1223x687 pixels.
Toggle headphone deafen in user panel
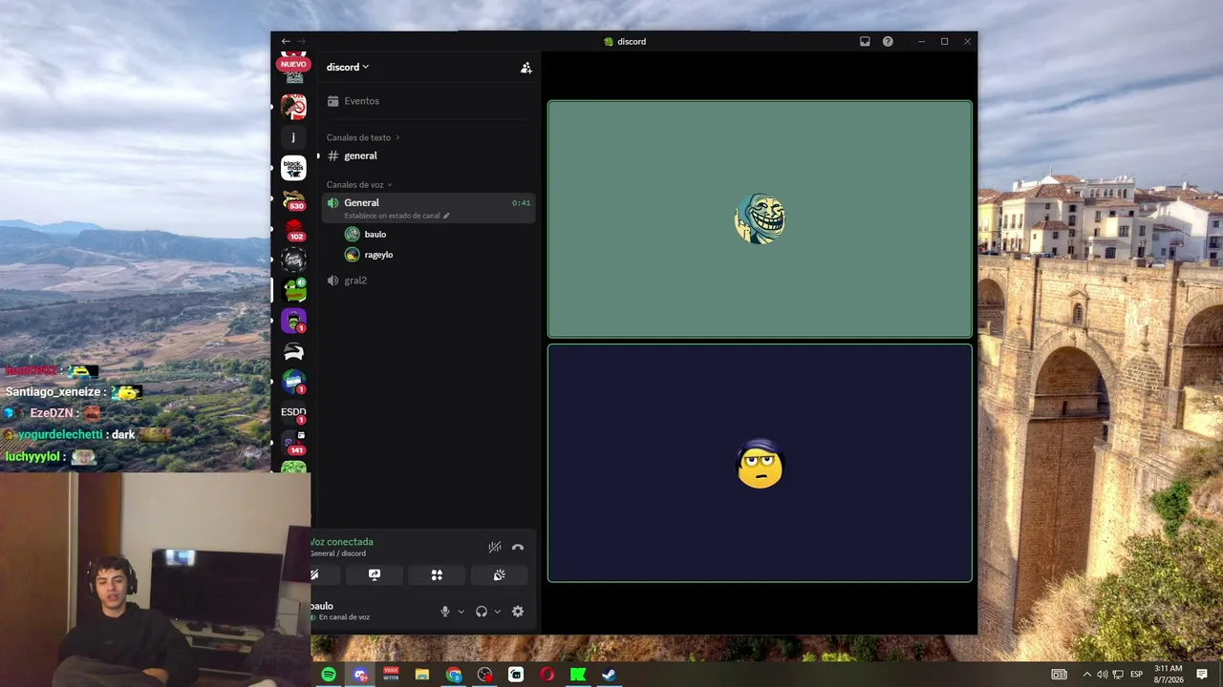(482, 612)
